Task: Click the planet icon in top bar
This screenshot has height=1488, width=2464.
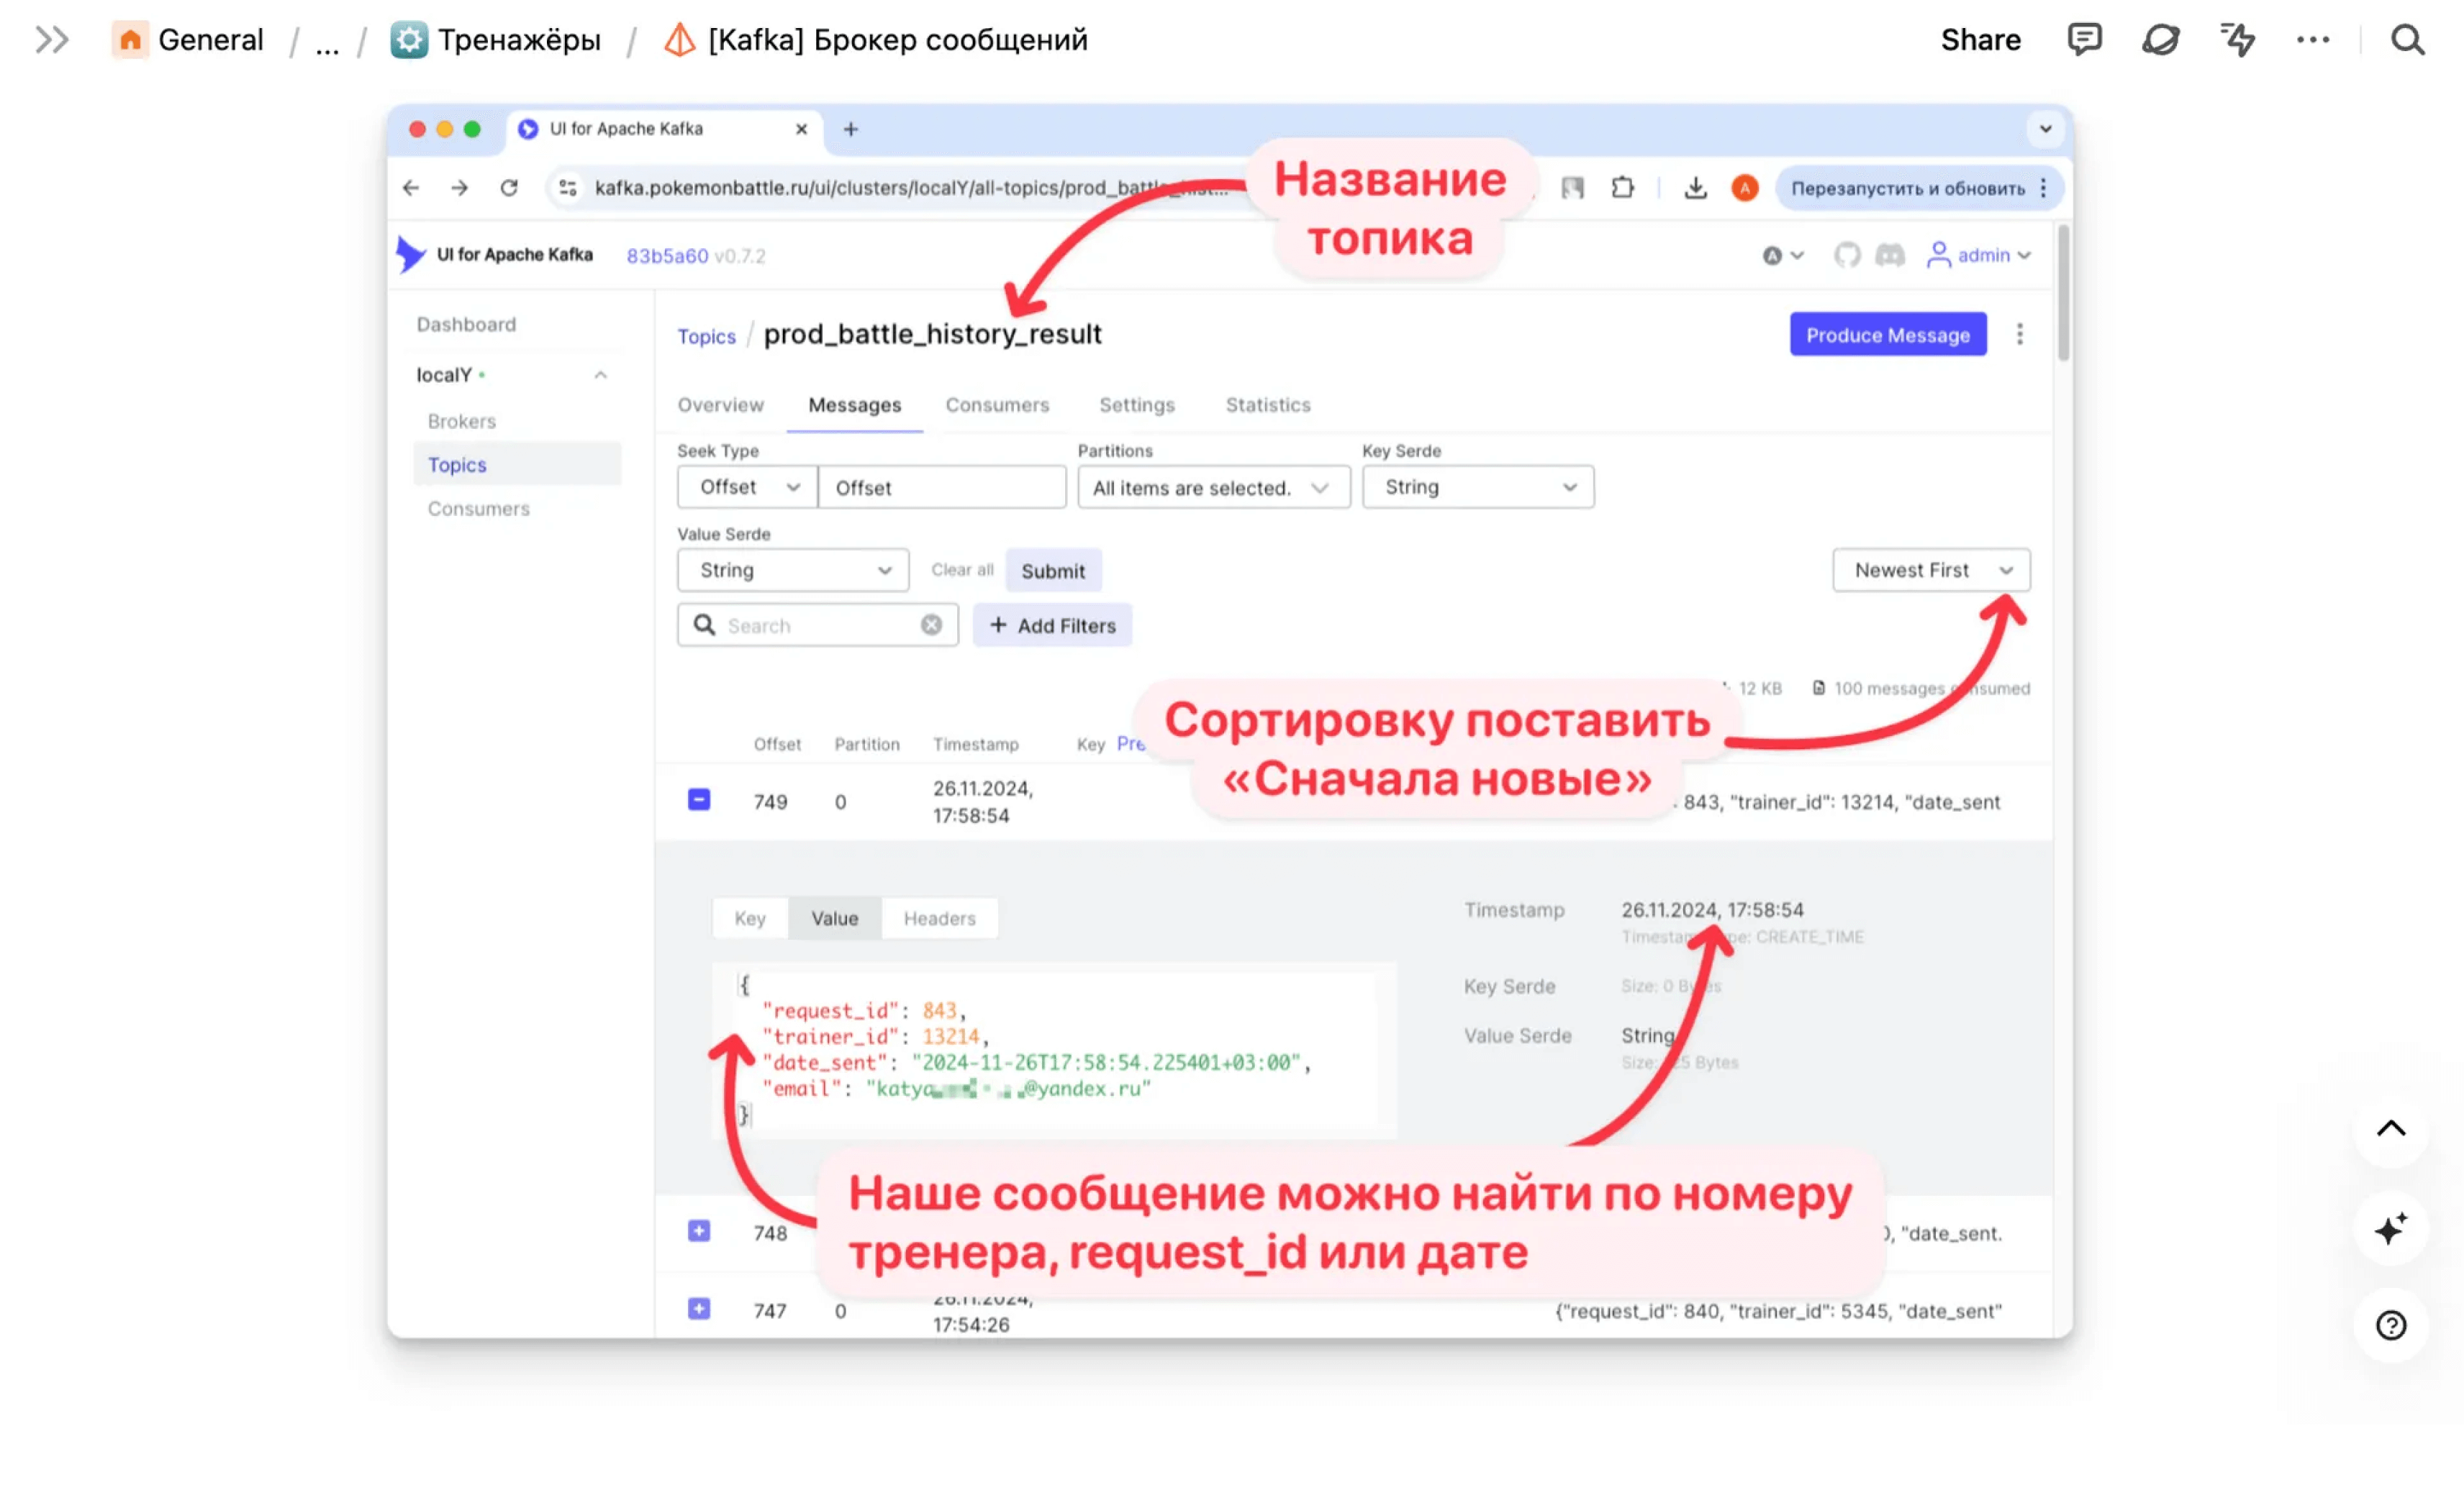Action: coord(2160,40)
